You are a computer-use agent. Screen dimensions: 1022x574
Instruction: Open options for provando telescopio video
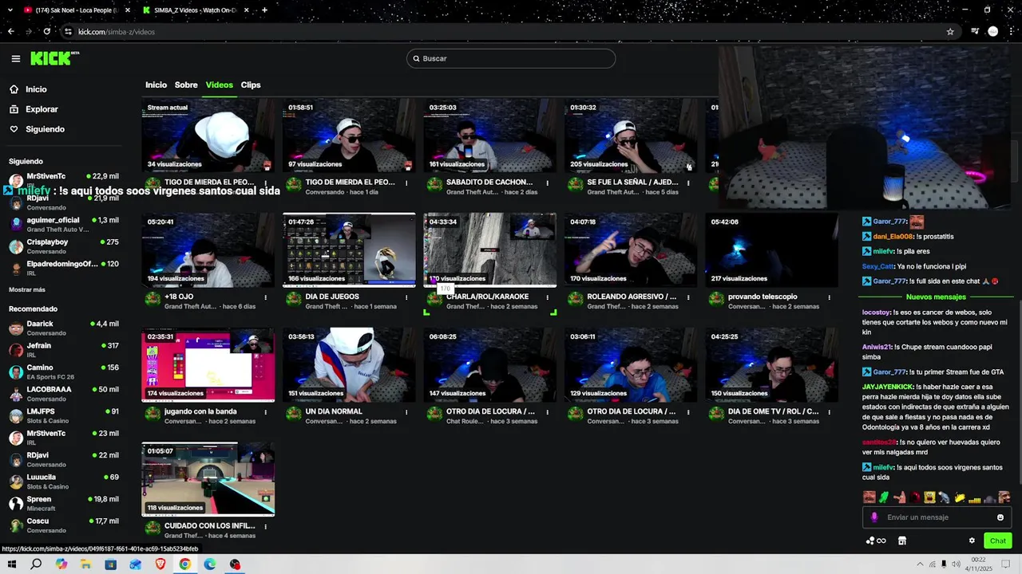tap(829, 297)
